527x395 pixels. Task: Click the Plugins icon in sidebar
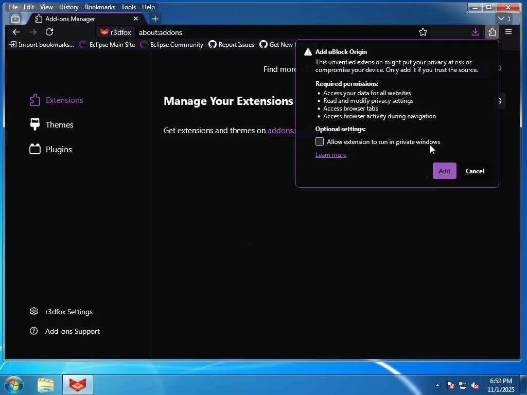pos(34,149)
